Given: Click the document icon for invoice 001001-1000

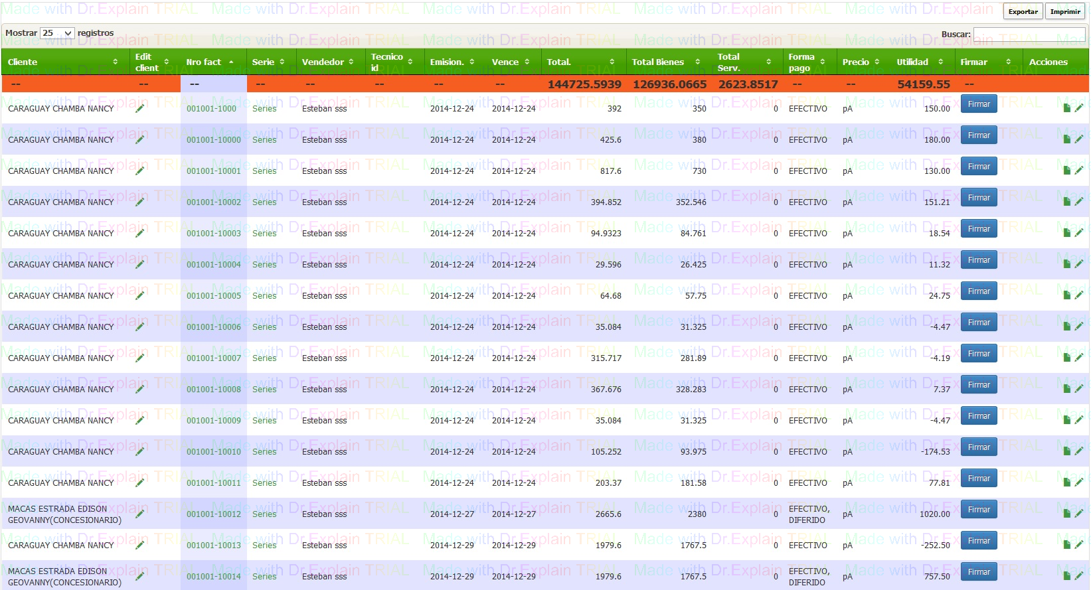Looking at the screenshot, I should tap(1066, 108).
